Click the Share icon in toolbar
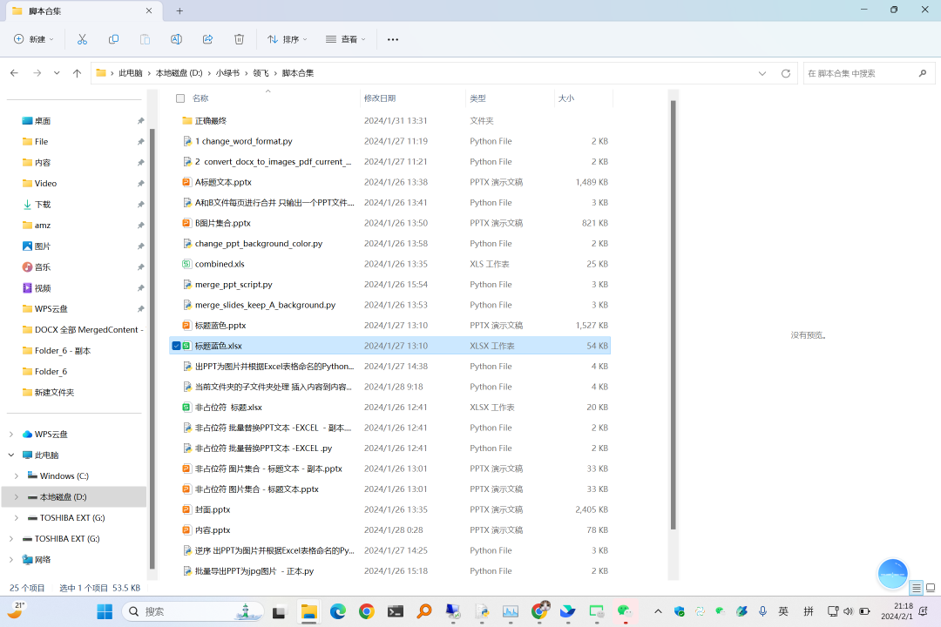Image resolution: width=941 pixels, height=627 pixels. point(207,39)
